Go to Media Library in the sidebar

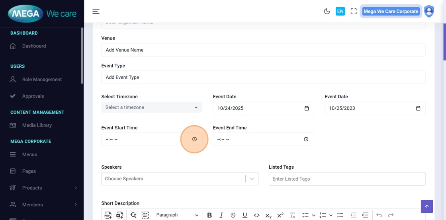37,125
